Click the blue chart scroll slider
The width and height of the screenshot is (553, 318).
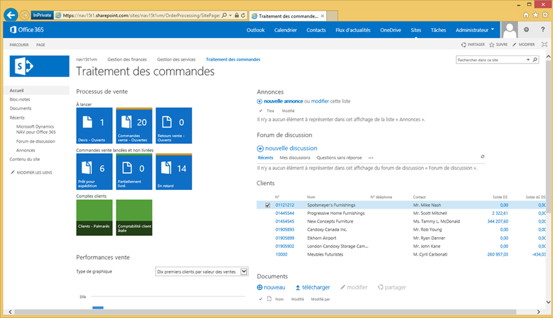pyautogui.click(x=98, y=308)
